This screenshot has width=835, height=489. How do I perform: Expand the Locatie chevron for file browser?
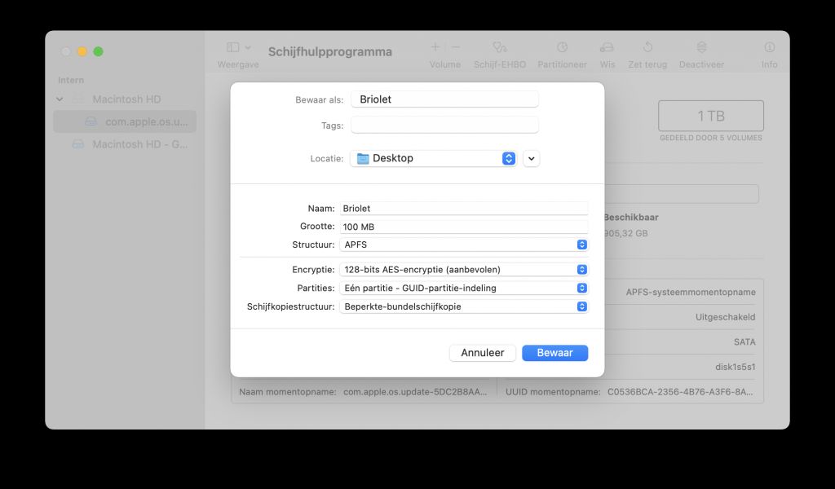click(x=531, y=158)
